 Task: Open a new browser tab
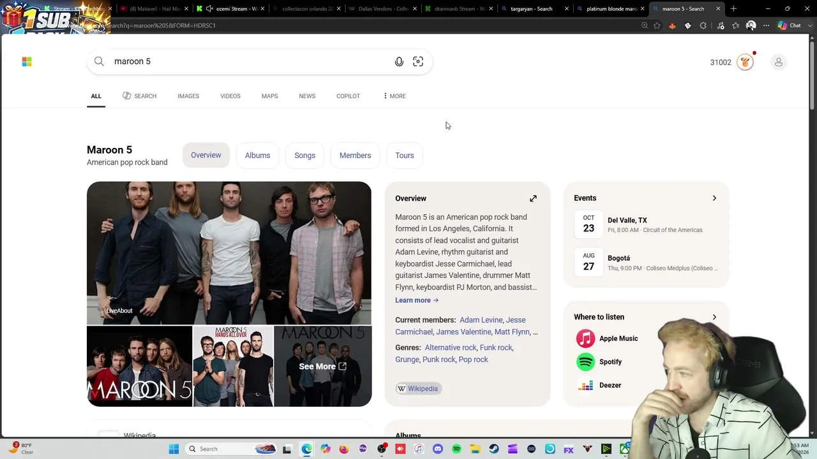pos(733,9)
